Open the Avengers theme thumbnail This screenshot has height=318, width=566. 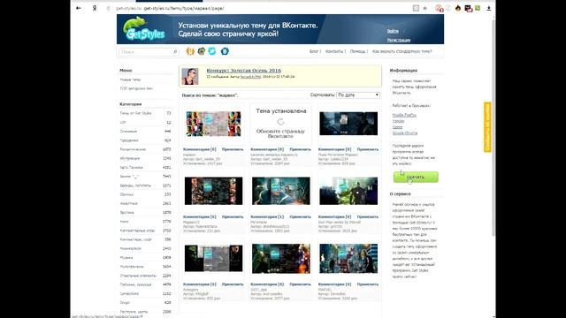213,258
